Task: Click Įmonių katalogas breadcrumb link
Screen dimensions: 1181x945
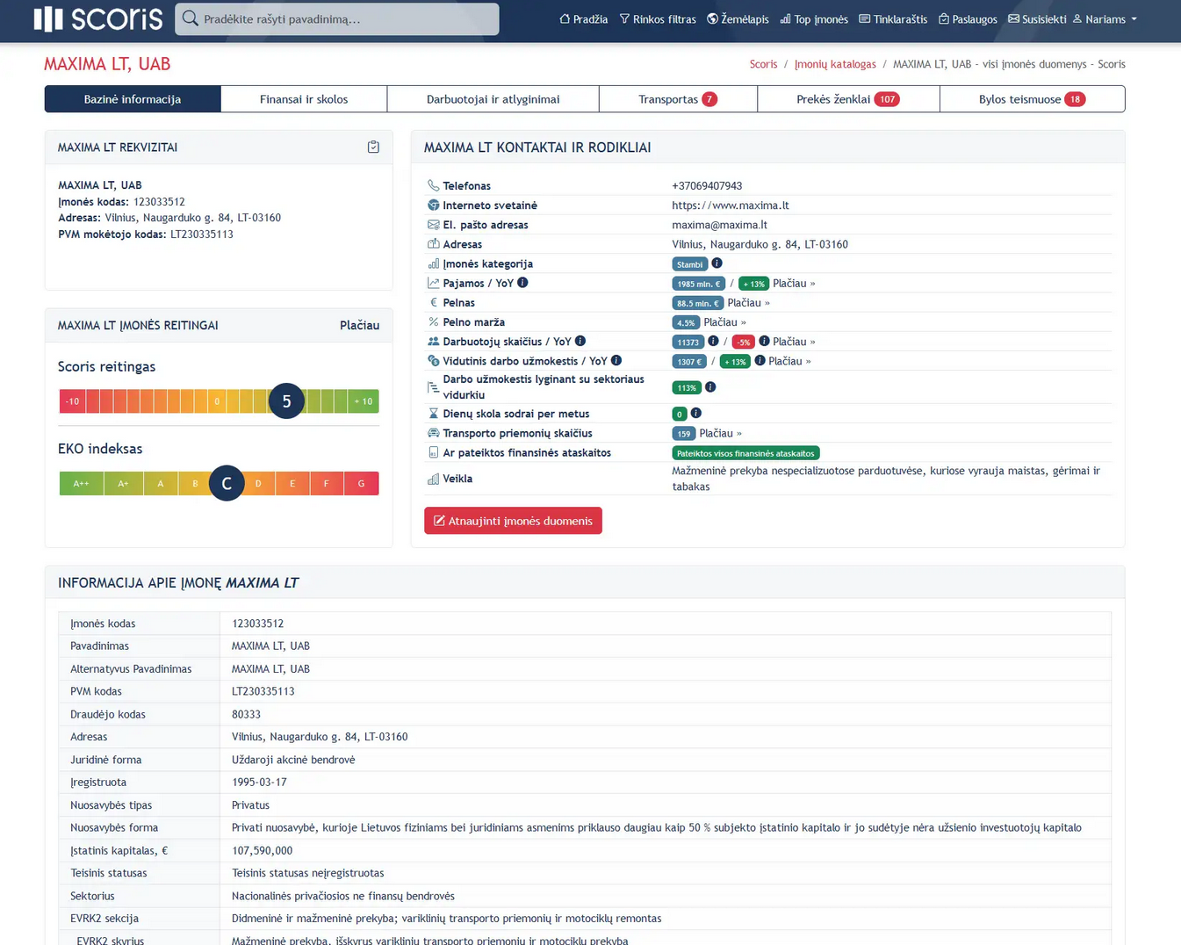Action: 835,64
